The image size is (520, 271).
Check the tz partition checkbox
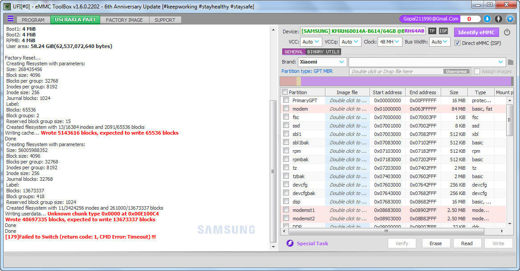[286, 167]
